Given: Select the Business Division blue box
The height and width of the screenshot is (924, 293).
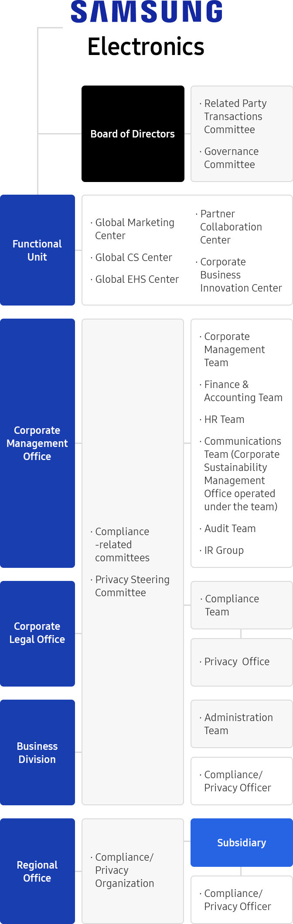Looking at the screenshot, I should [x=37, y=752].
